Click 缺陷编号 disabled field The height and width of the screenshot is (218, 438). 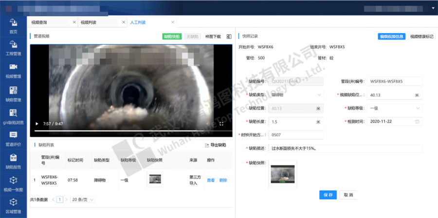(x=296, y=81)
